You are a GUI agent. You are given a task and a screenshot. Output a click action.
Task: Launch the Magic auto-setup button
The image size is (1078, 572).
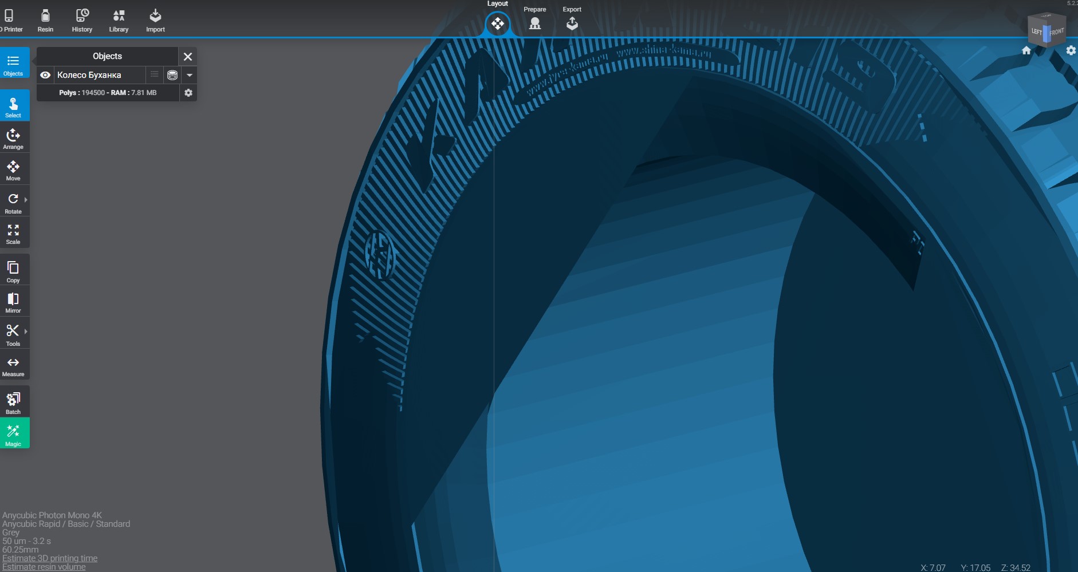pyautogui.click(x=14, y=434)
